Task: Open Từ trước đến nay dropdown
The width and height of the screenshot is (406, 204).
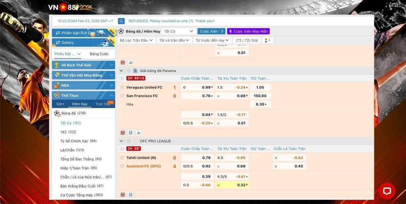Action: [x=213, y=40]
